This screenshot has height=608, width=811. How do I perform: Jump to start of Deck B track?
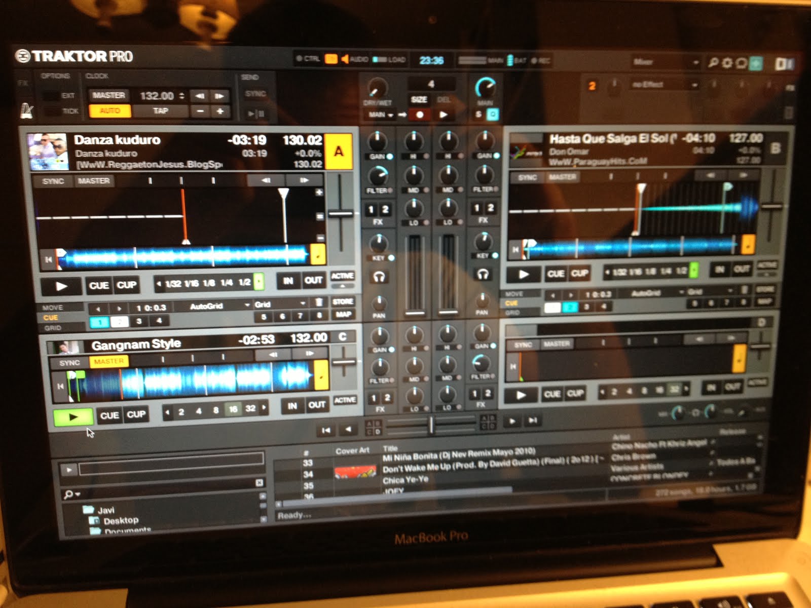point(515,249)
